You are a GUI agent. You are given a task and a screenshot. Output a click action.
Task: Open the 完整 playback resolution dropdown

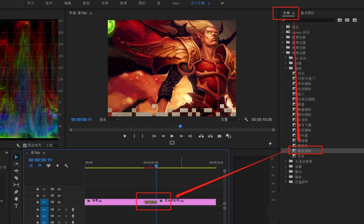[230, 119]
